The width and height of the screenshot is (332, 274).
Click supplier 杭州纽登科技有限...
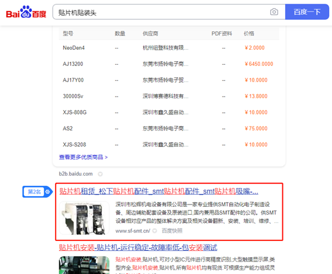tap(165, 48)
